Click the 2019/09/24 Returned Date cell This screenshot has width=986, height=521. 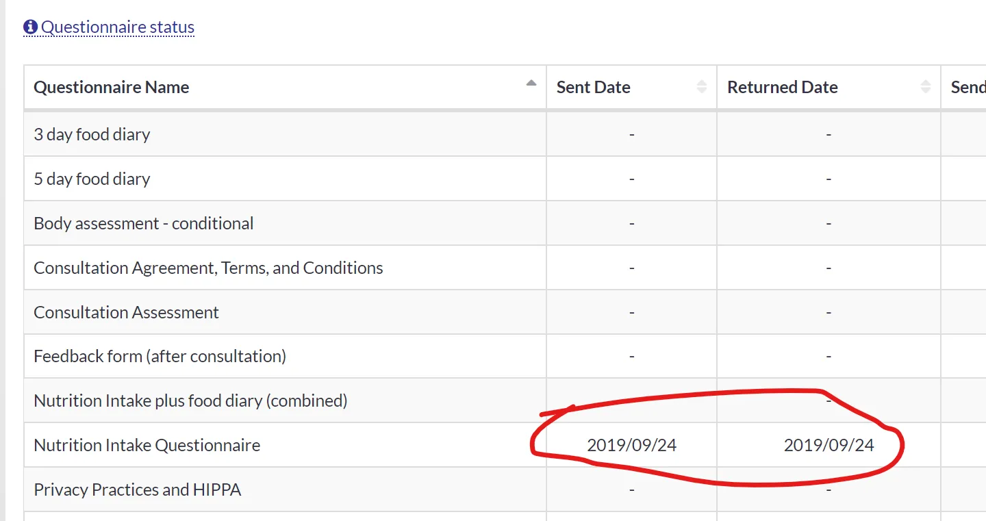coord(829,445)
